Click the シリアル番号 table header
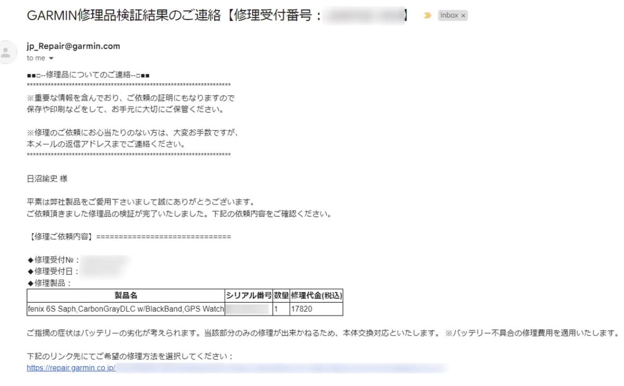The height and width of the screenshot is (386, 624). [249, 295]
